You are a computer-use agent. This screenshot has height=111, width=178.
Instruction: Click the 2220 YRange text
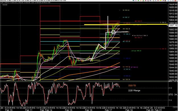134,91
